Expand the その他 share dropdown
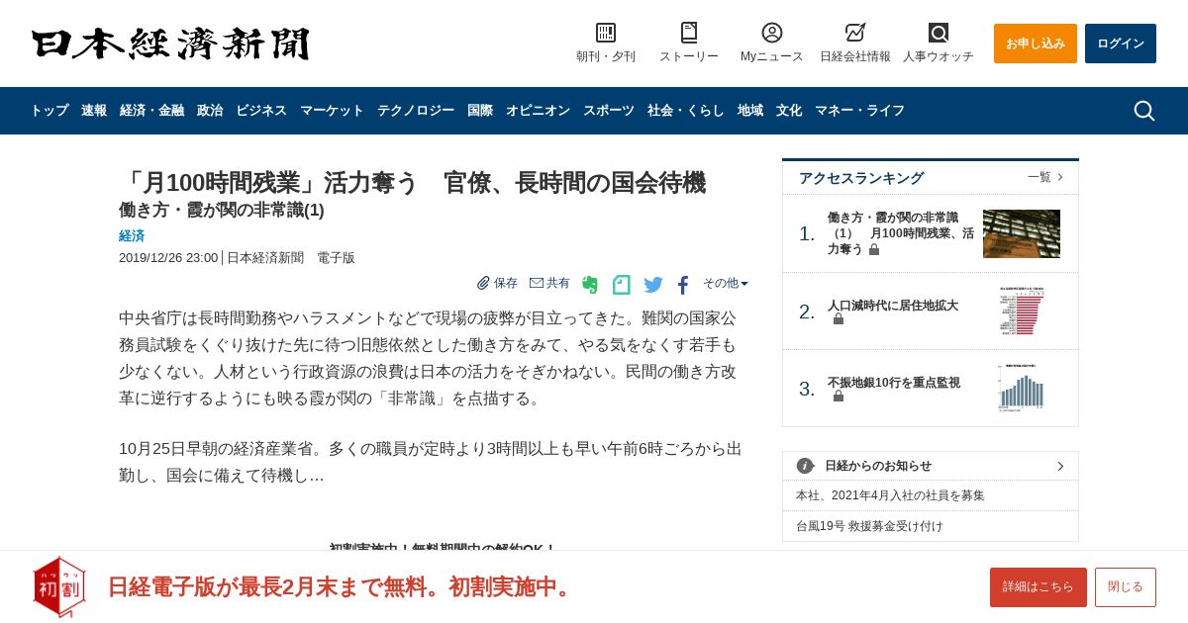This screenshot has width=1188, height=623. (726, 283)
